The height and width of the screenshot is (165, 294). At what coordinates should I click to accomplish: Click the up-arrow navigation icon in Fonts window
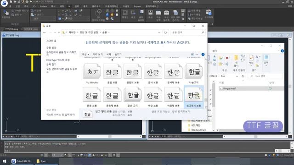click(x=59, y=33)
